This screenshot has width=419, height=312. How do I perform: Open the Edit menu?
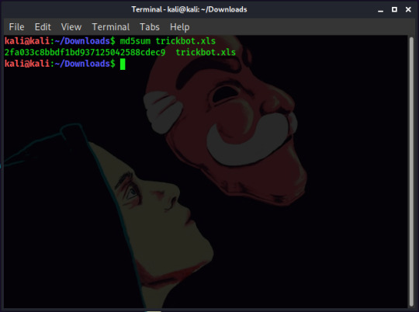tap(43, 27)
